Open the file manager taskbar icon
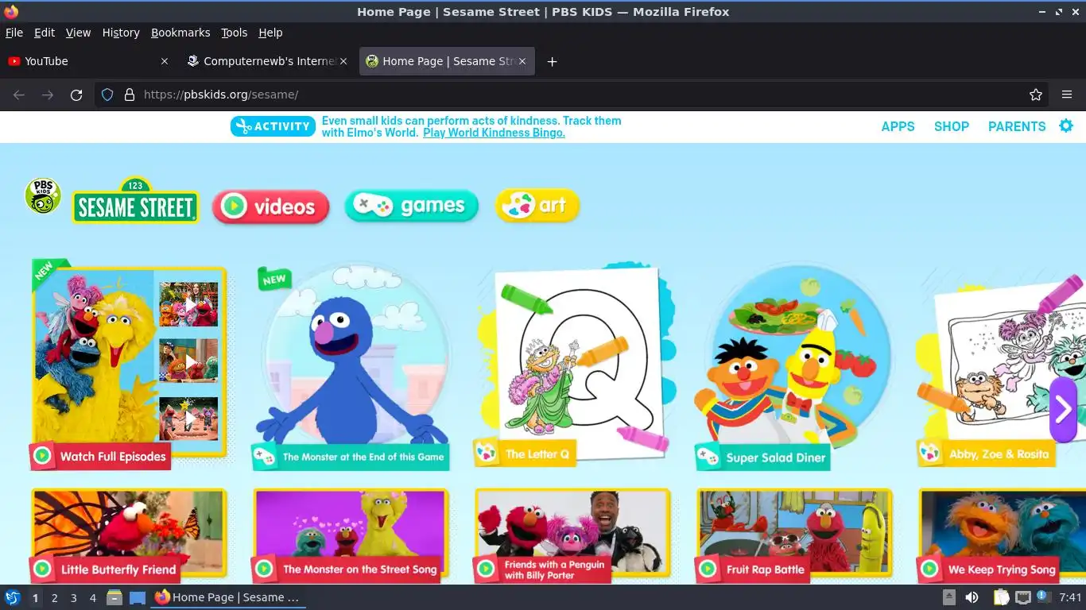The height and width of the screenshot is (610, 1086). pyautogui.click(x=114, y=597)
